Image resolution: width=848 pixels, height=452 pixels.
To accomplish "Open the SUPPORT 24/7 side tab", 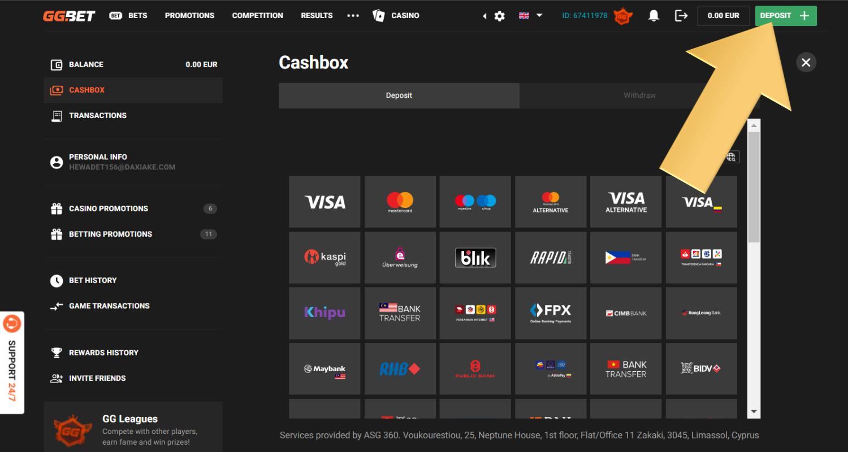I will (x=12, y=363).
